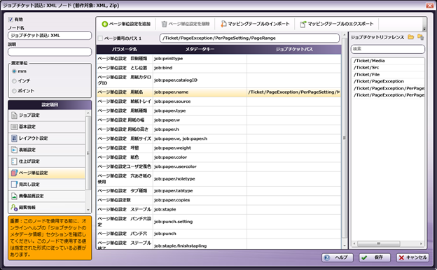Image resolution: width=437 pixels, height=270 pixels.
Task: Toggle the 有効 checkbox
Action: click(11, 20)
